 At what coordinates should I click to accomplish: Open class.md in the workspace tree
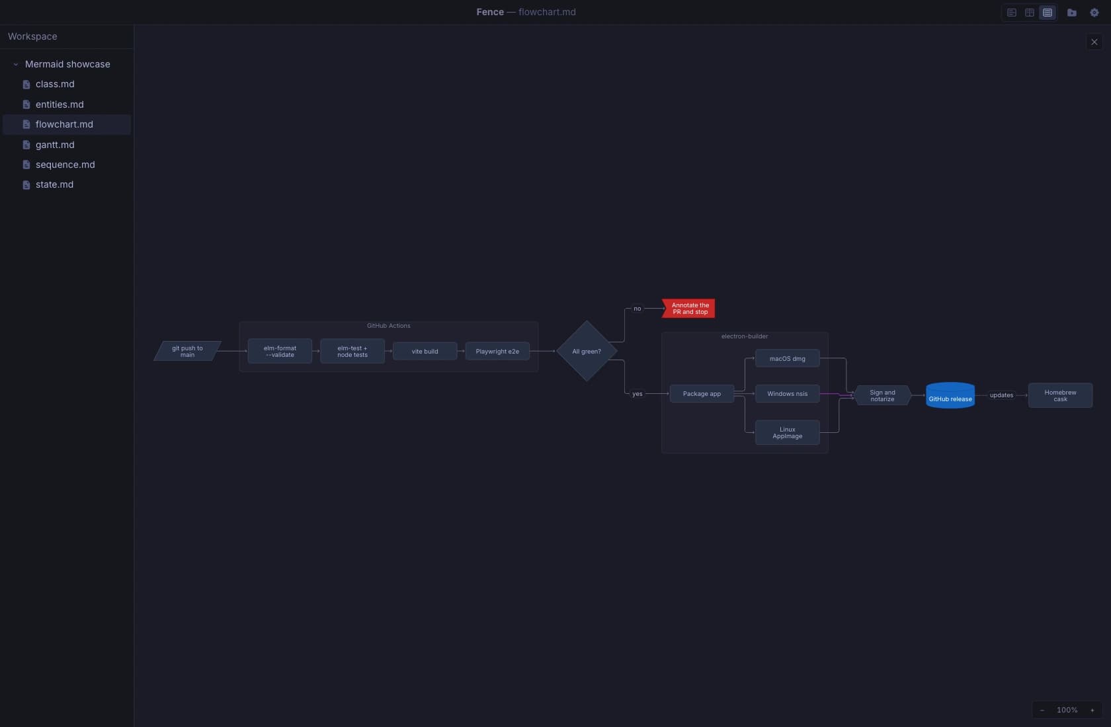click(67, 84)
